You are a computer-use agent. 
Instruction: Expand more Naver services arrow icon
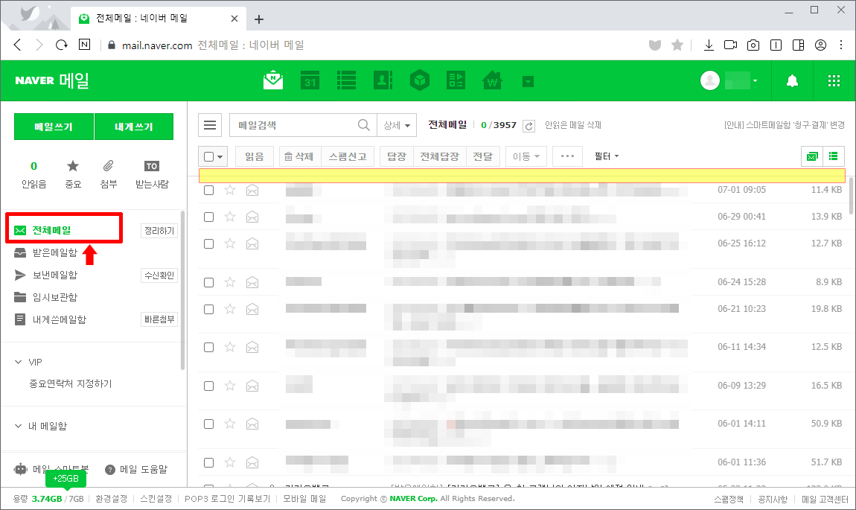pyautogui.click(x=528, y=81)
